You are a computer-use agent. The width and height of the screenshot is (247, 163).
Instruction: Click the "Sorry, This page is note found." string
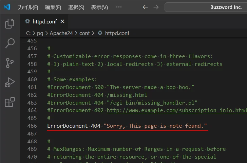point(155,126)
